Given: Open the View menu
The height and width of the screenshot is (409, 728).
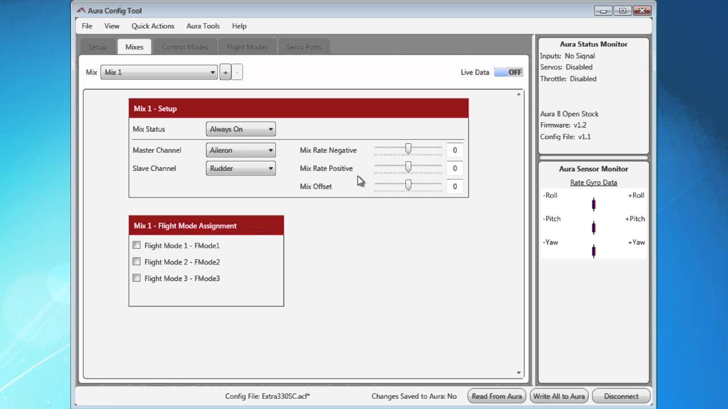Looking at the screenshot, I should [x=112, y=26].
